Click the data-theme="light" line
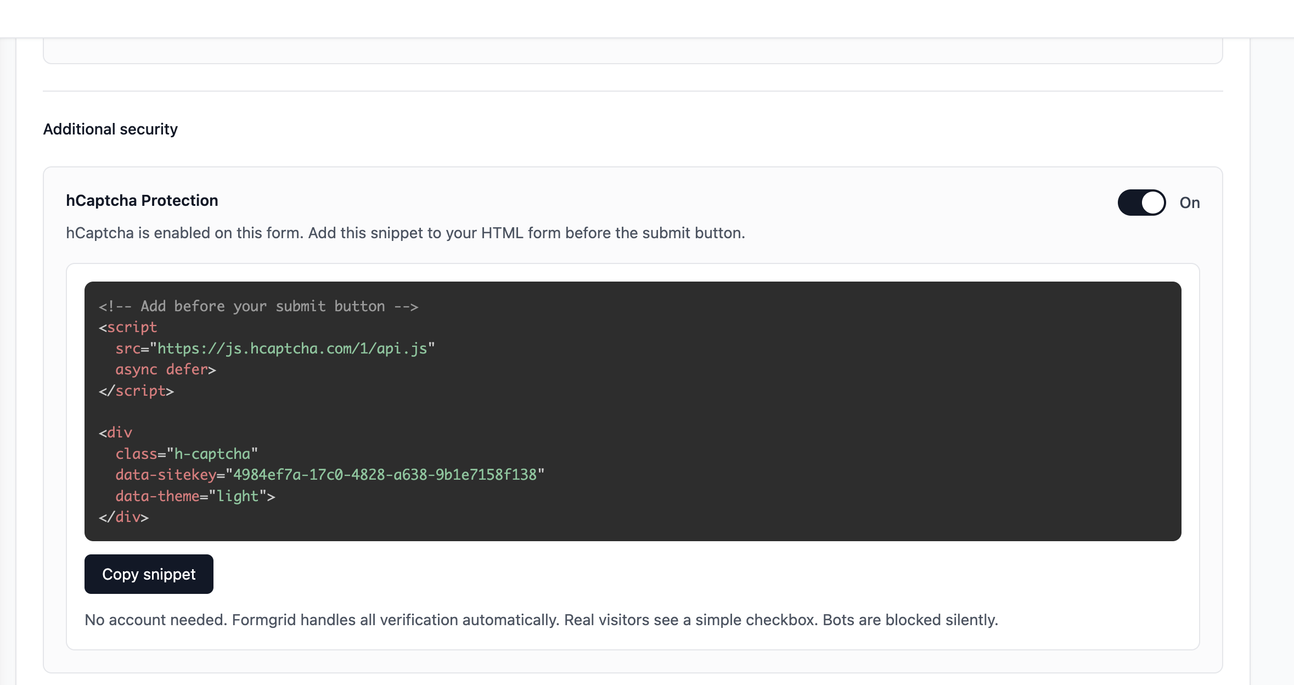The width and height of the screenshot is (1294, 685). (x=195, y=496)
